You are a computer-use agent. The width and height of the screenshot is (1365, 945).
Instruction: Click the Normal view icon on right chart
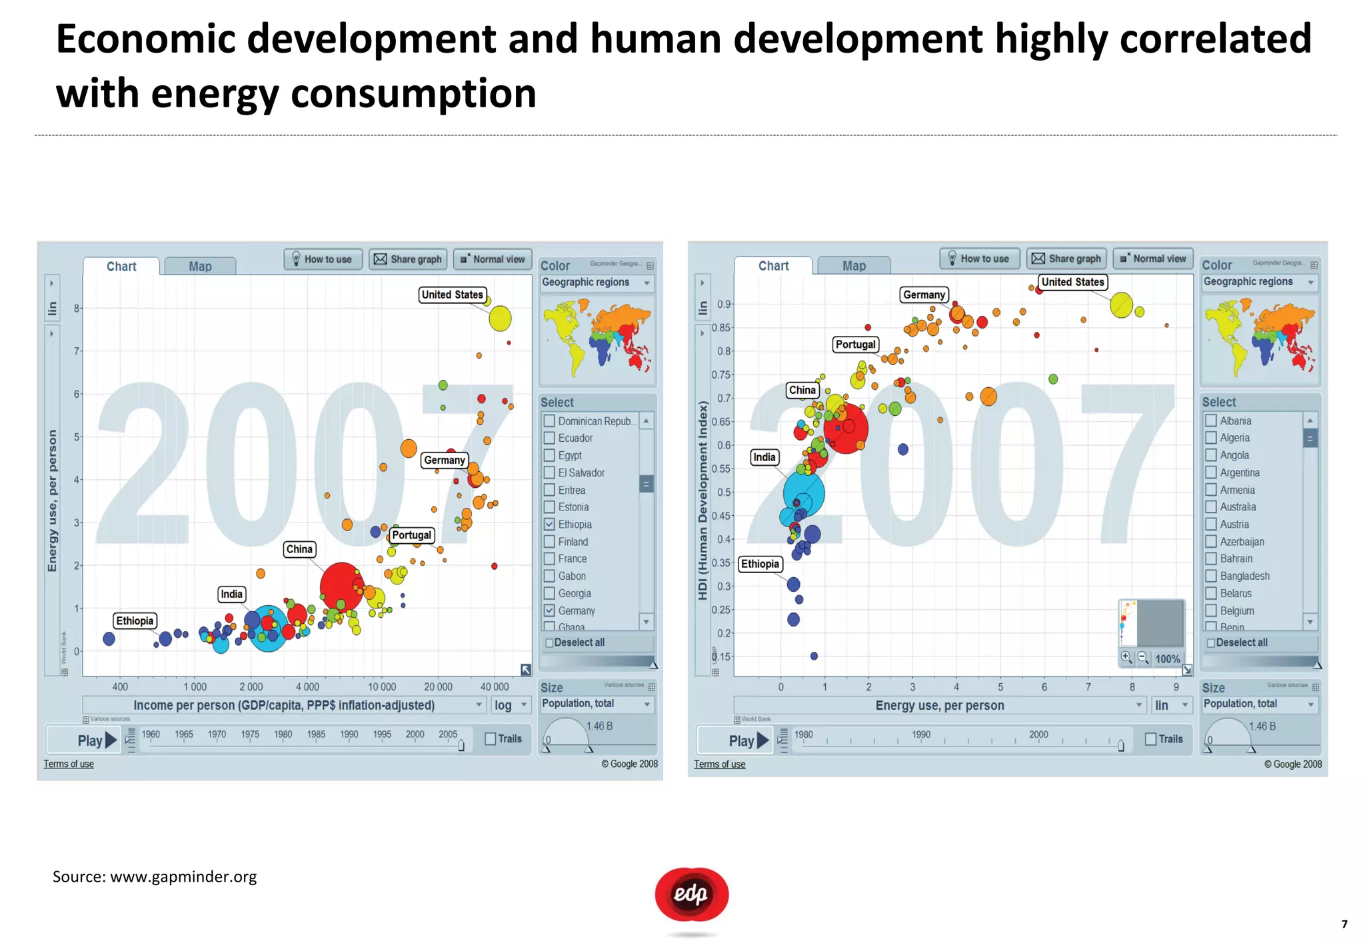[x=1124, y=259]
